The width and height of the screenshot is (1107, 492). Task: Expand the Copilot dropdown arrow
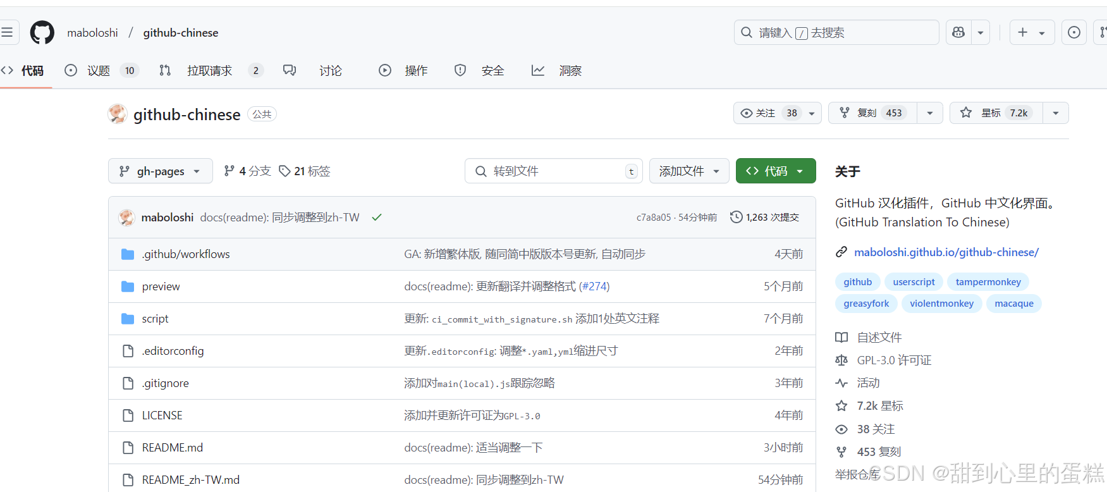point(981,32)
